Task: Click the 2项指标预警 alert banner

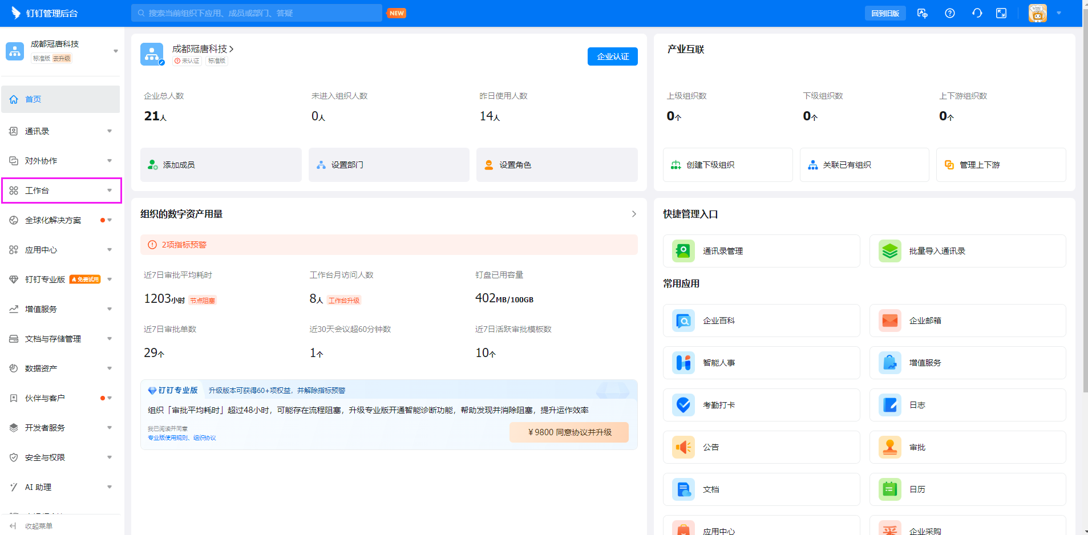Action: (389, 245)
